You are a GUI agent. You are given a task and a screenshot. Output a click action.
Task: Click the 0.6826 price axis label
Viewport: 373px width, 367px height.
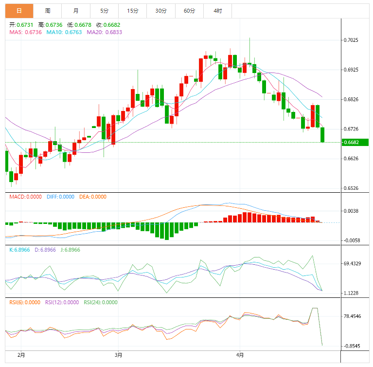tap(351, 99)
